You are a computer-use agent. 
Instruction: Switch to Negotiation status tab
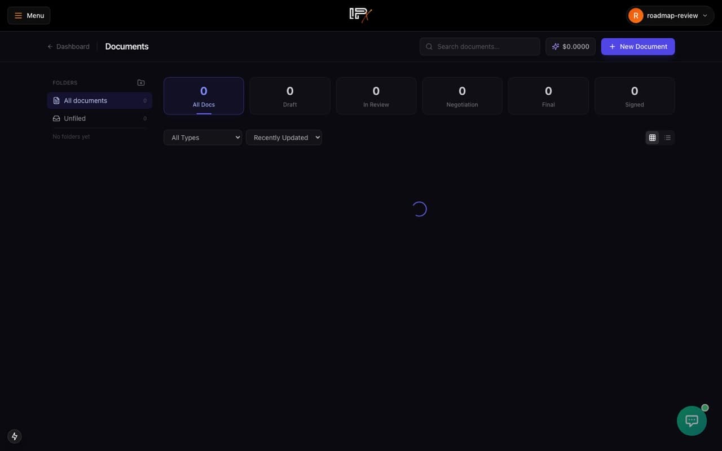[x=462, y=96]
